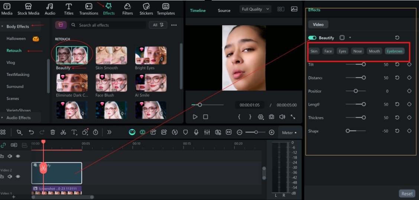The image size is (419, 200).
Task: Zoom in timeline with plus icon
Action: tap(272, 132)
